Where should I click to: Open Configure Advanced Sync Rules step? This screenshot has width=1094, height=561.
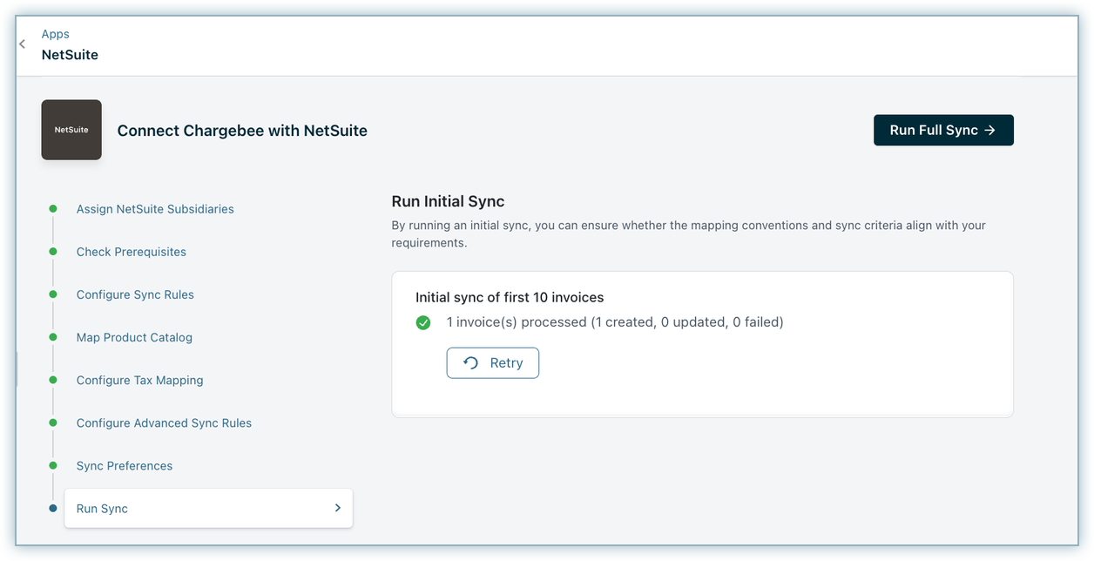point(164,422)
